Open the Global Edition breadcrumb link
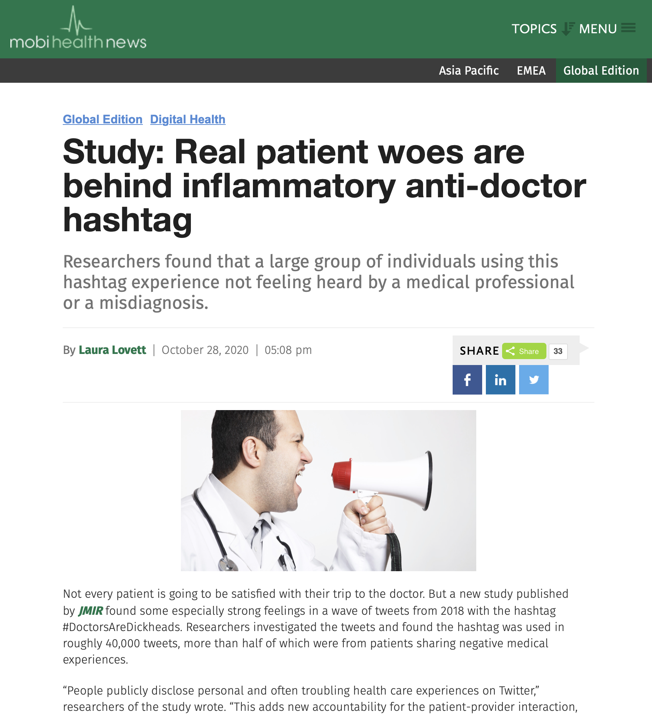The image size is (652, 716). coord(103,119)
